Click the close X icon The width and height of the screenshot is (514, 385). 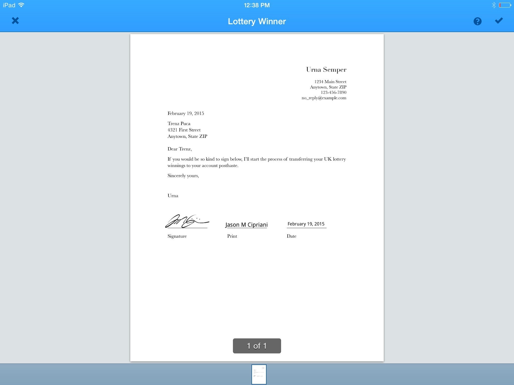[15, 21]
